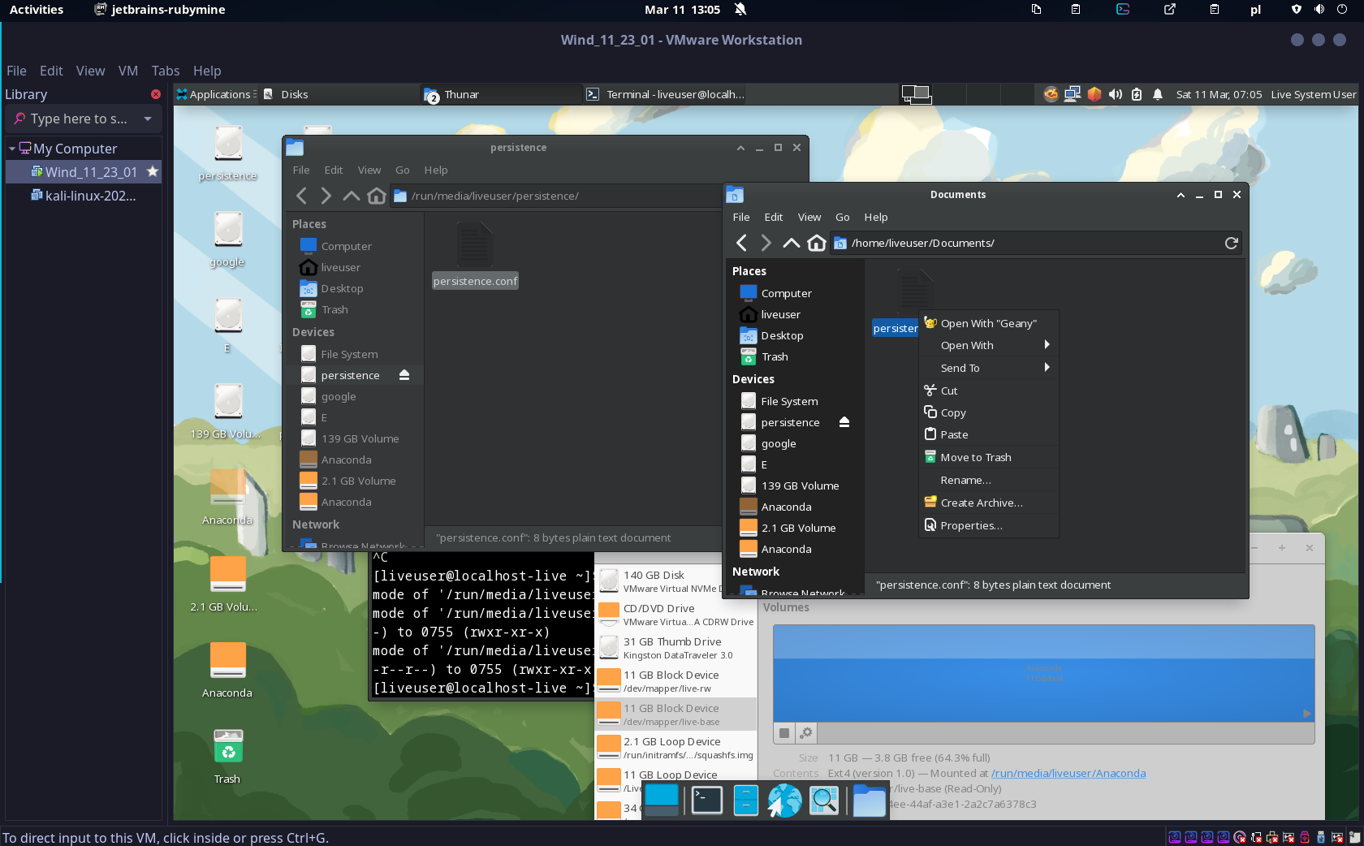
Task: Eject persistence device in persistence window sidebar
Action: (x=404, y=375)
